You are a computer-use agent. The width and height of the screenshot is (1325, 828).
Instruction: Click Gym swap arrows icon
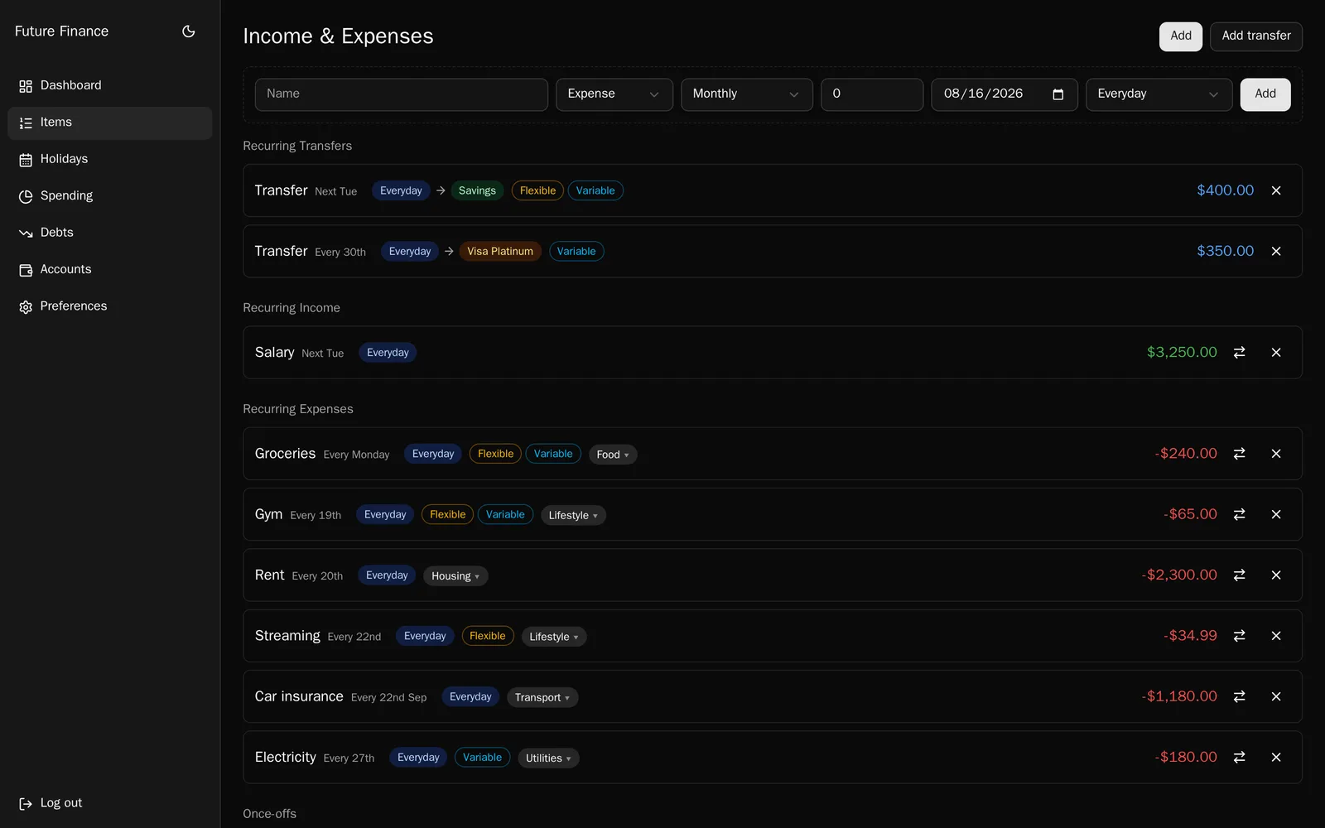click(x=1239, y=514)
